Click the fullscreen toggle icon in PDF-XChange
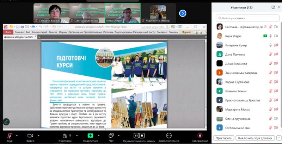 coord(180,27)
